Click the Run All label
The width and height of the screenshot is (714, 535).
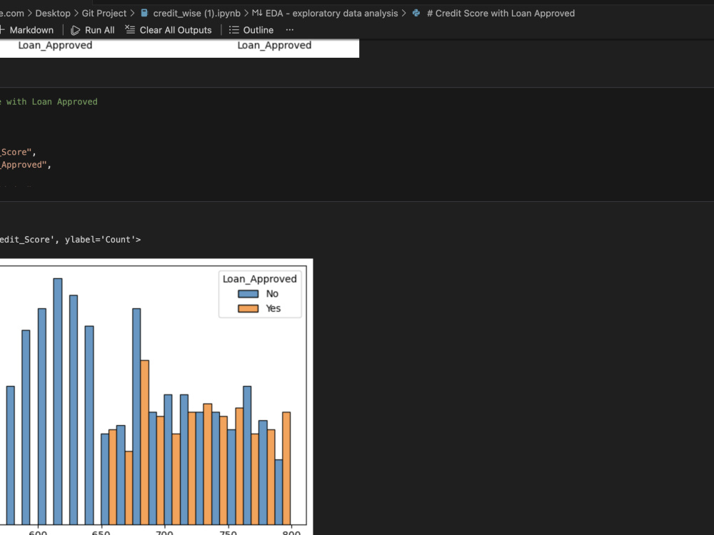click(x=99, y=30)
